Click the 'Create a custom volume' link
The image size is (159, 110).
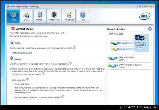(22, 53)
